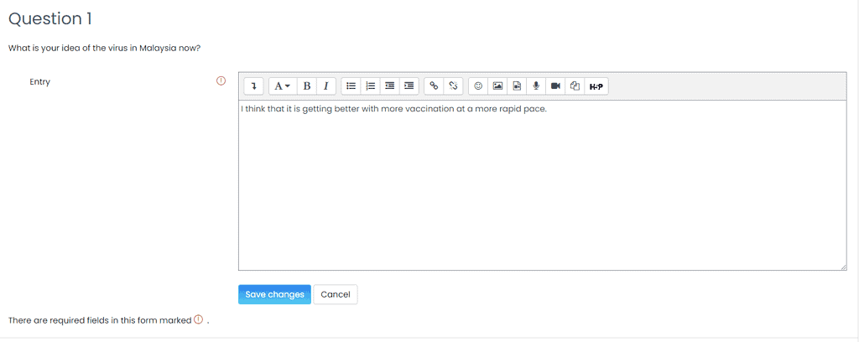Image resolution: width=859 pixels, height=342 pixels.
Task: Click the required field icon beside Entry
Action: pos(221,81)
